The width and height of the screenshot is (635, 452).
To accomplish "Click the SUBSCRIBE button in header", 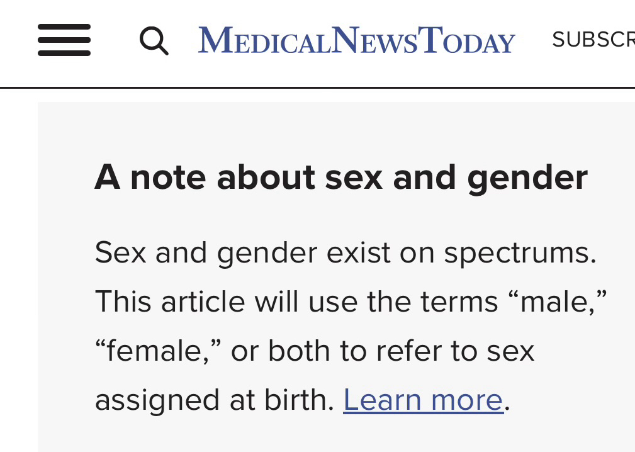I will coord(593,39).
